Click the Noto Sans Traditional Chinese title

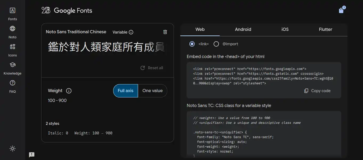(x=76, y=32)
